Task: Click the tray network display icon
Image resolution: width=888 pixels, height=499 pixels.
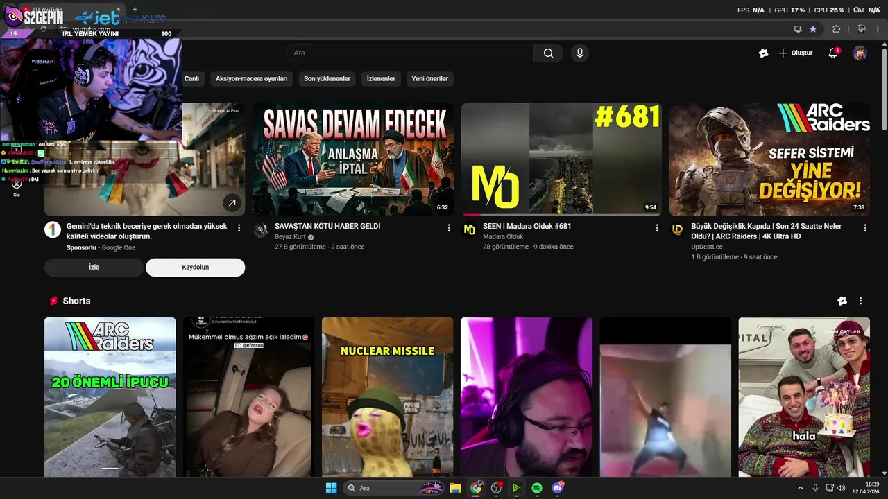Action: click(830, 488)
